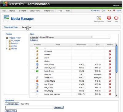123x112 pixels.
Task: Delete back_f2.png file
Action: coord(110,71)
